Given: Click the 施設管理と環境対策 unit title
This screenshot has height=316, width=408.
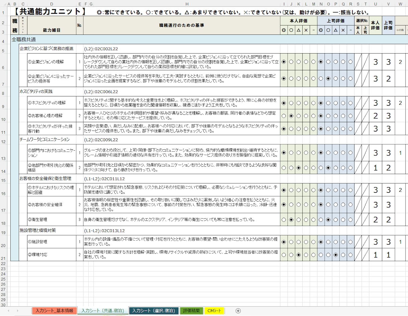Looking at the screenshot, I should [38, 230].
